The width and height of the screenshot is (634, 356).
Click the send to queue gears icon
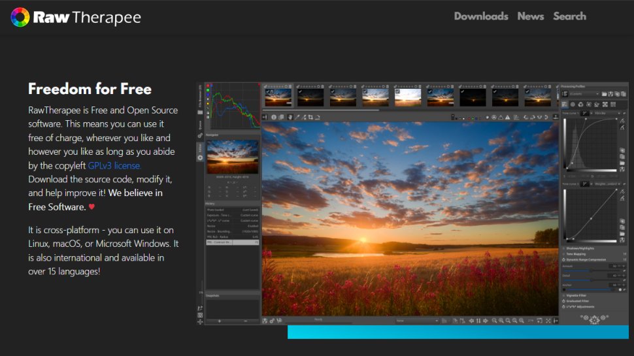point(272,321)
